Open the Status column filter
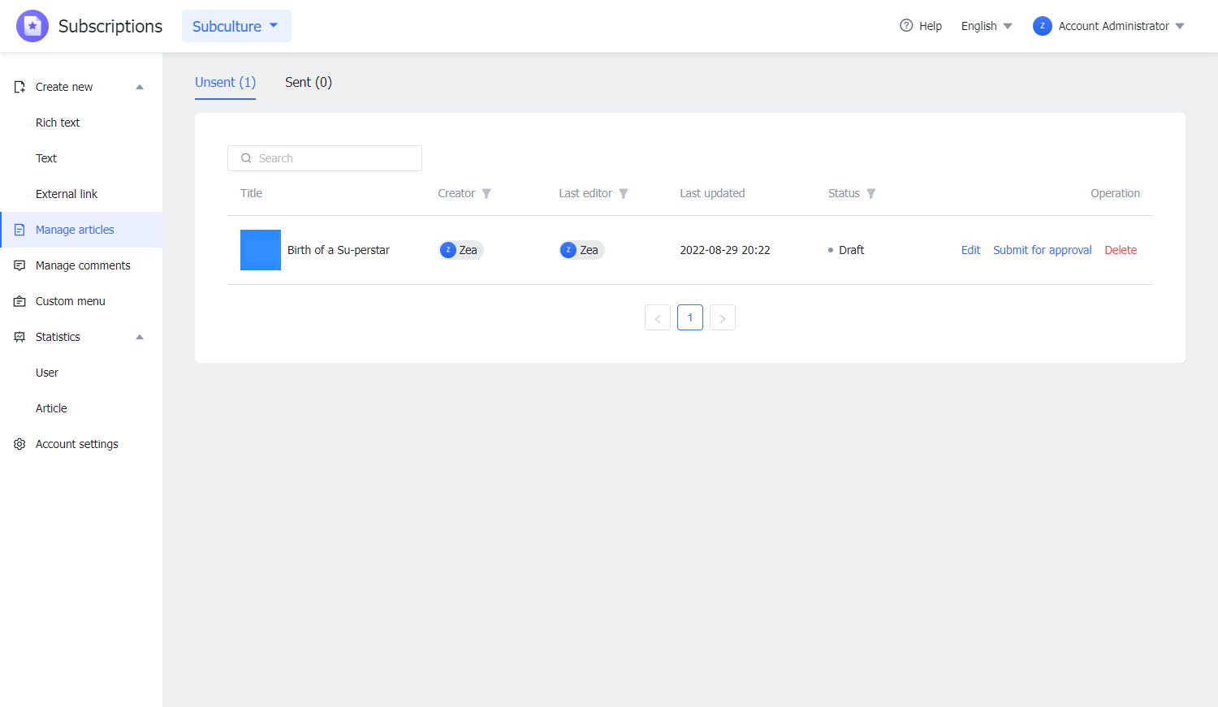Screen dimensions: 1218x707 pos(871,193)
